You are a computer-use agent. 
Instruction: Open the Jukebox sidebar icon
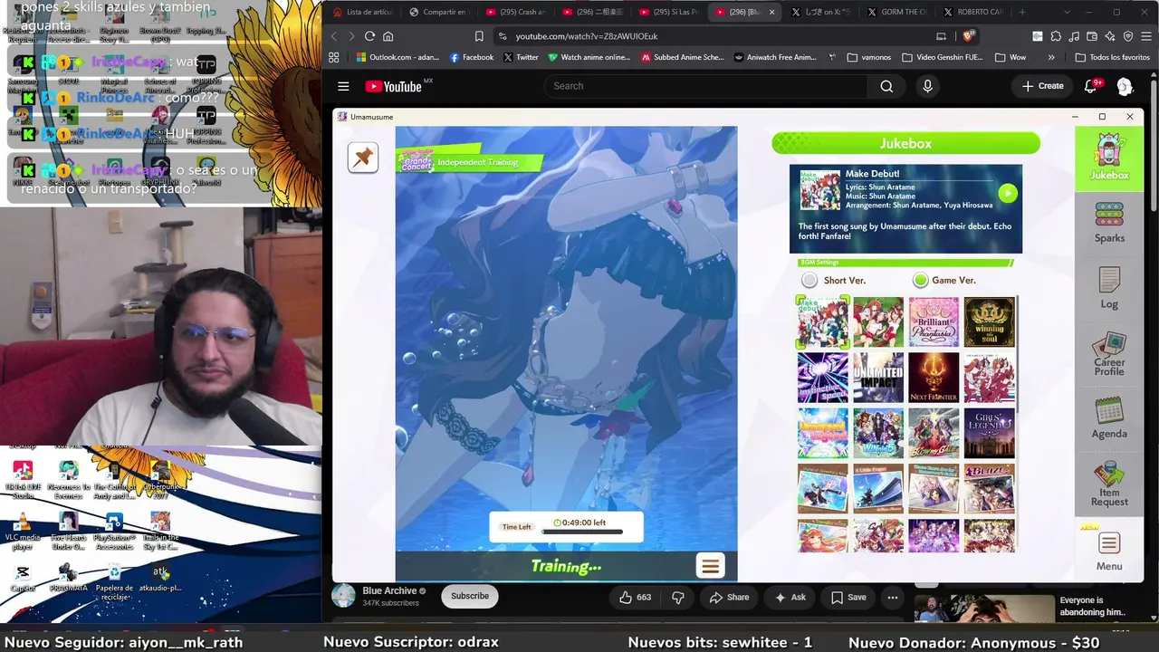click(1109, 158)
